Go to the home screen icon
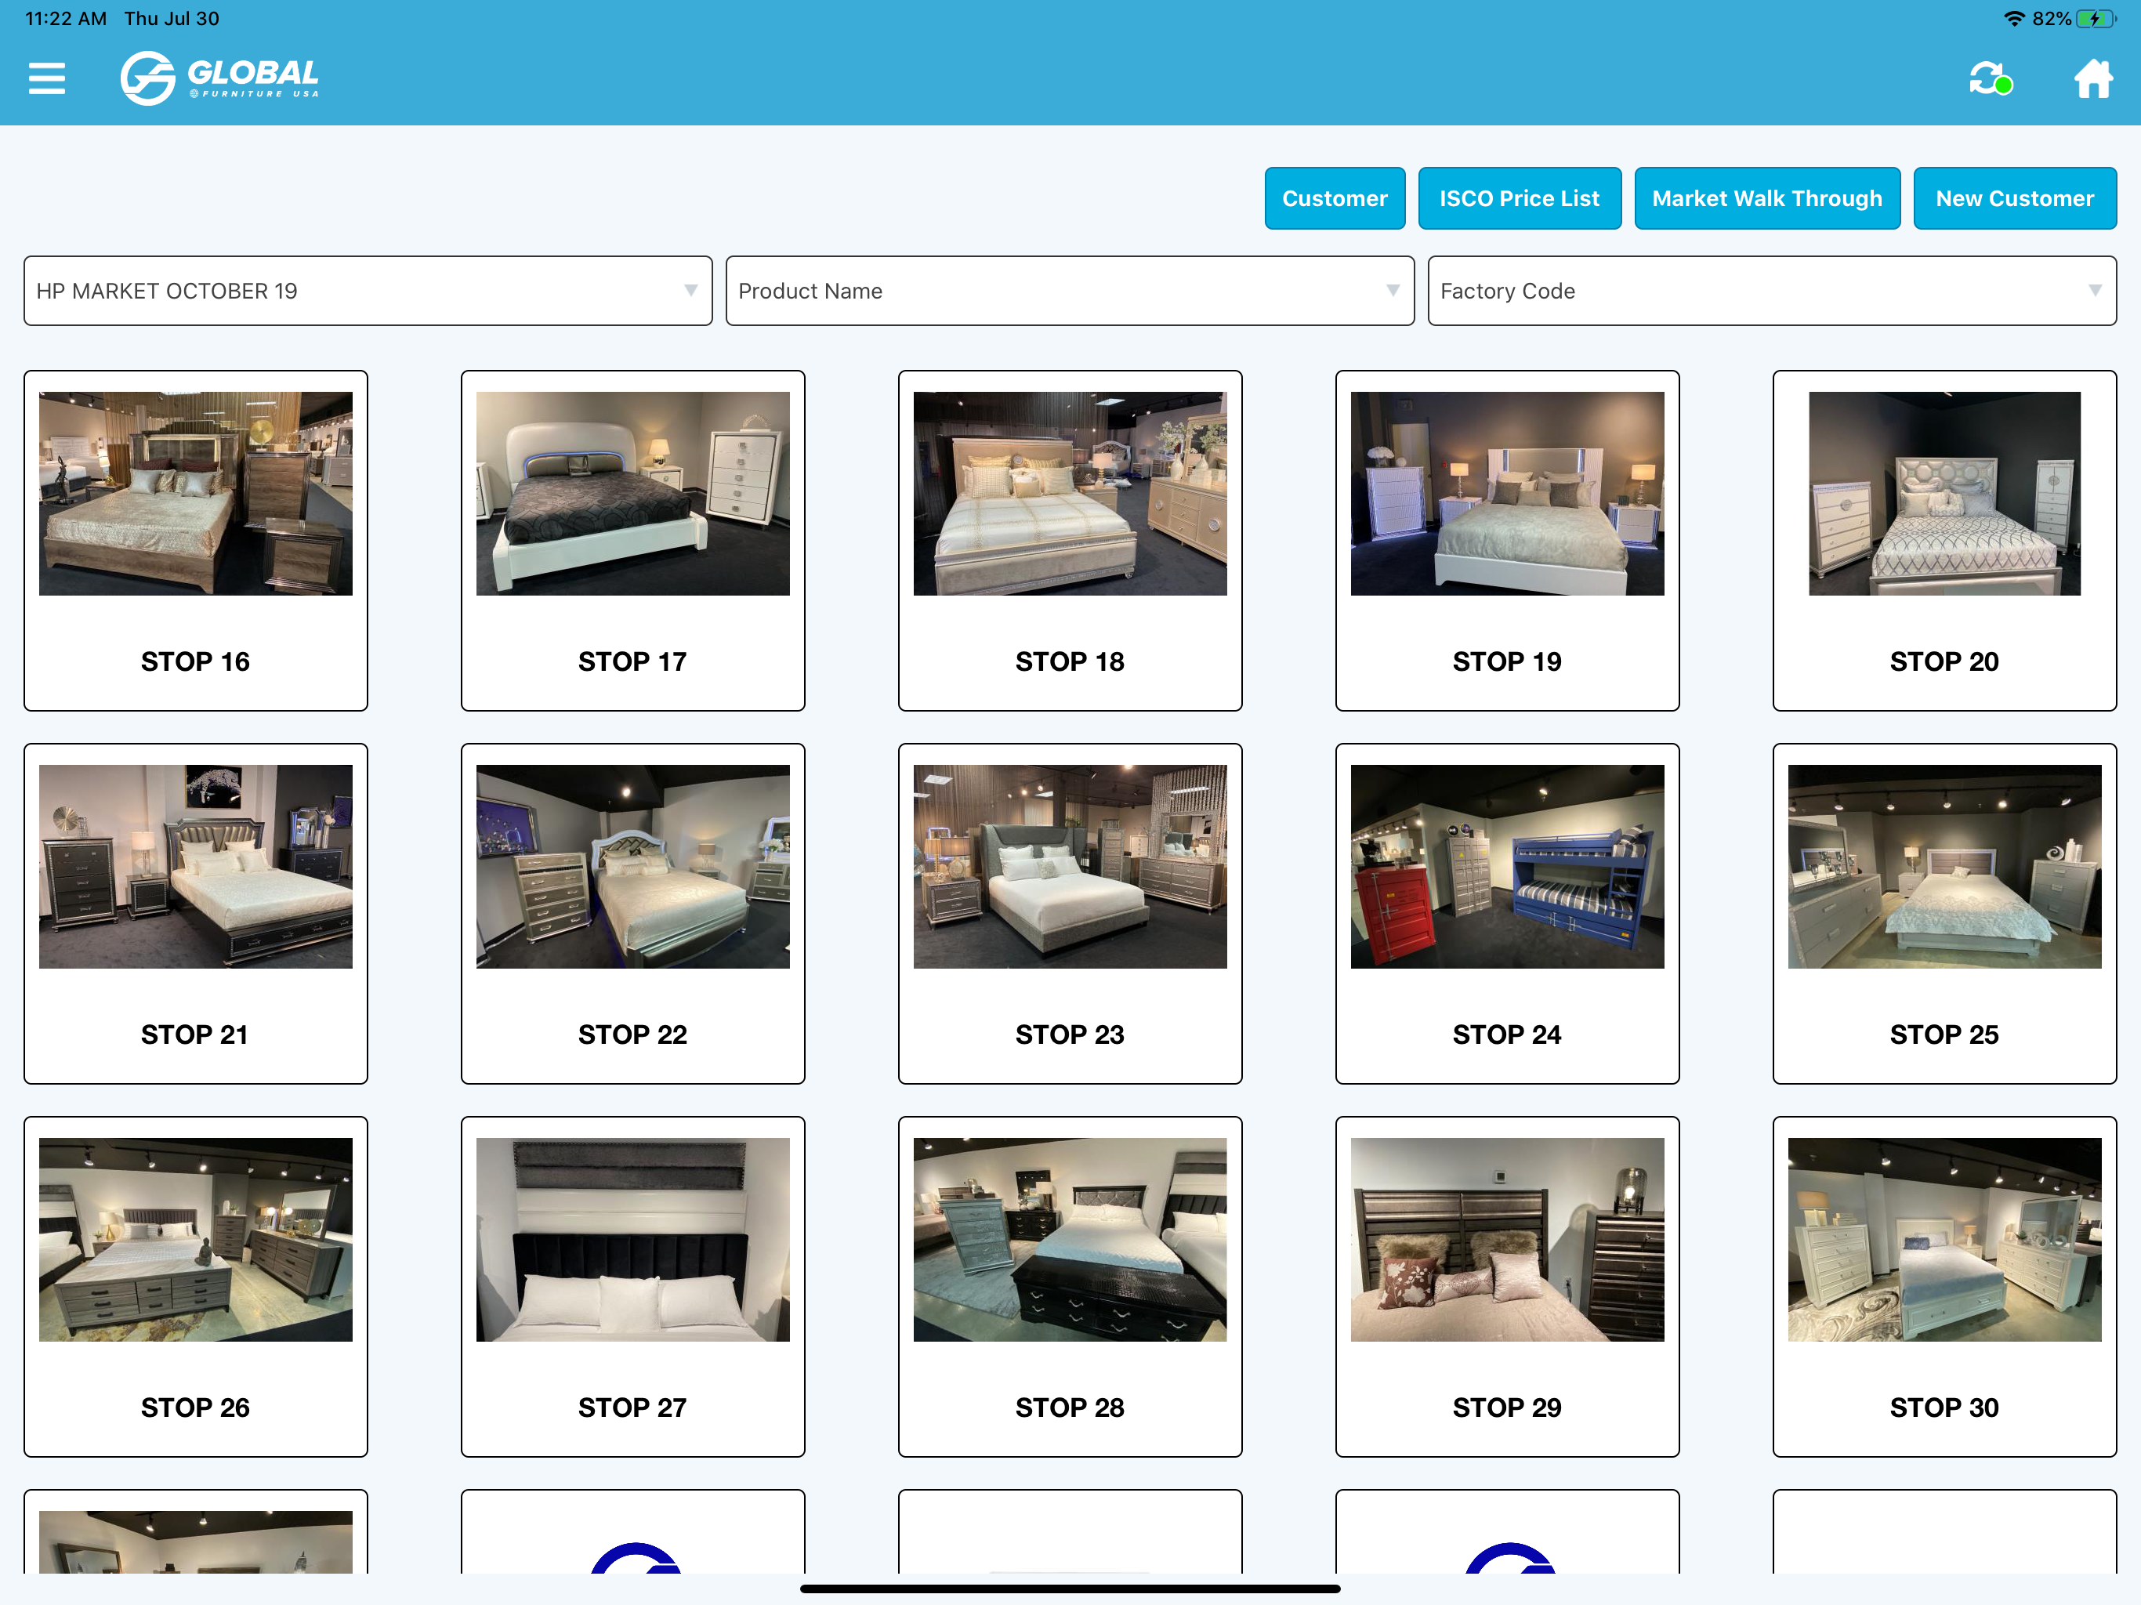This screenshot has width=2141, height=1605. [2092, 78]
